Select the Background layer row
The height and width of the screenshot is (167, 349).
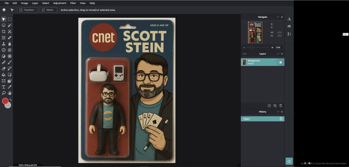pos(262,62)
